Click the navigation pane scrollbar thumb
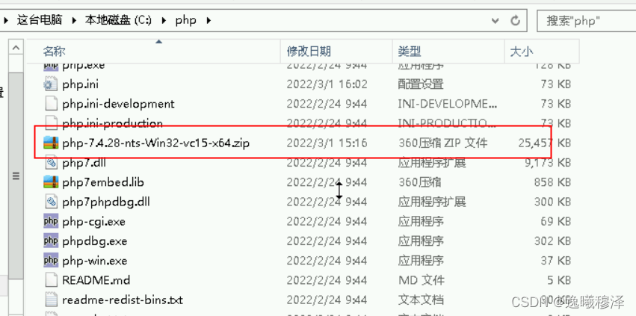 16,176
